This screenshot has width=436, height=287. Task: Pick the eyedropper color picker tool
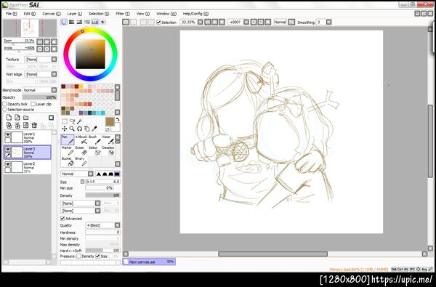point(94,129)
